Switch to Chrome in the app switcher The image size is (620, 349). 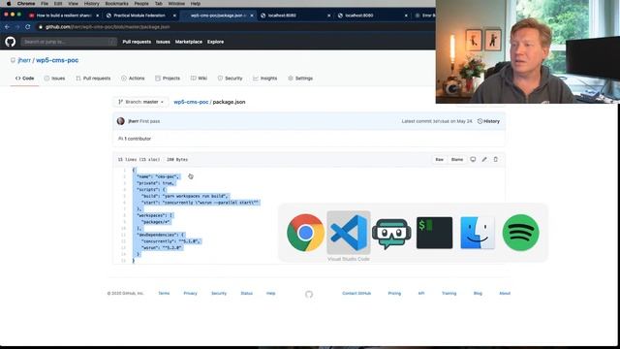(x=305, y=233)
